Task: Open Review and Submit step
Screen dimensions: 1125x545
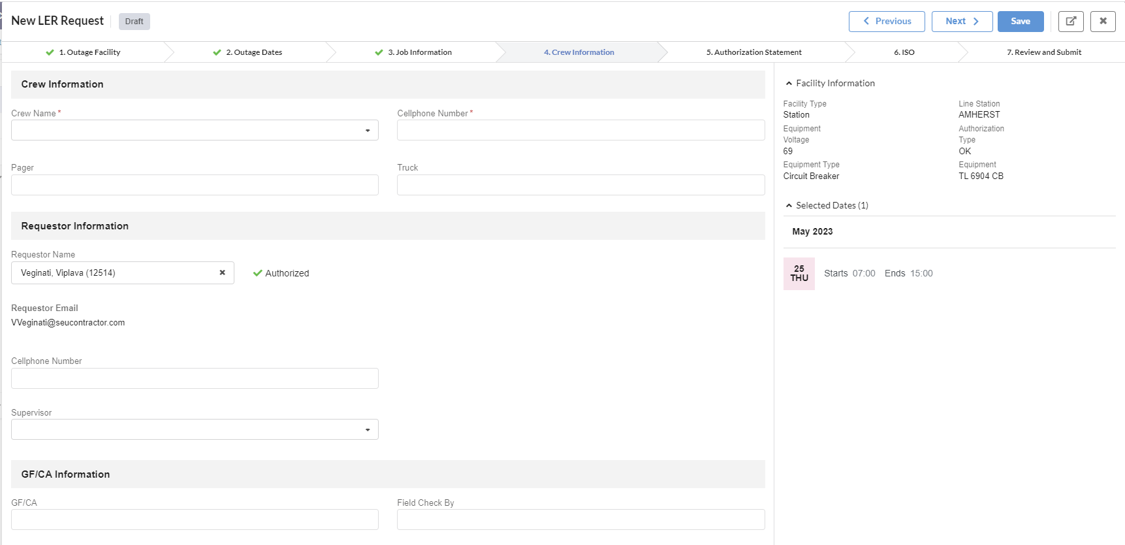Action: (x=1043, y=52)
